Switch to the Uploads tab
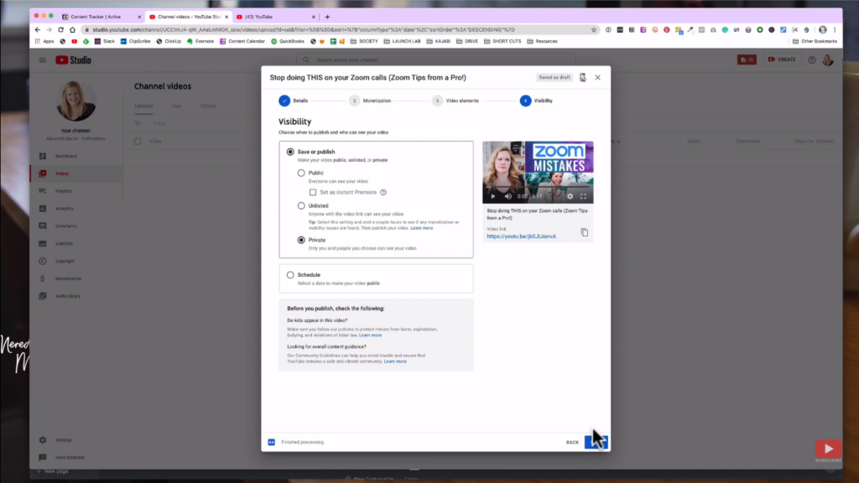 point(144,106)
